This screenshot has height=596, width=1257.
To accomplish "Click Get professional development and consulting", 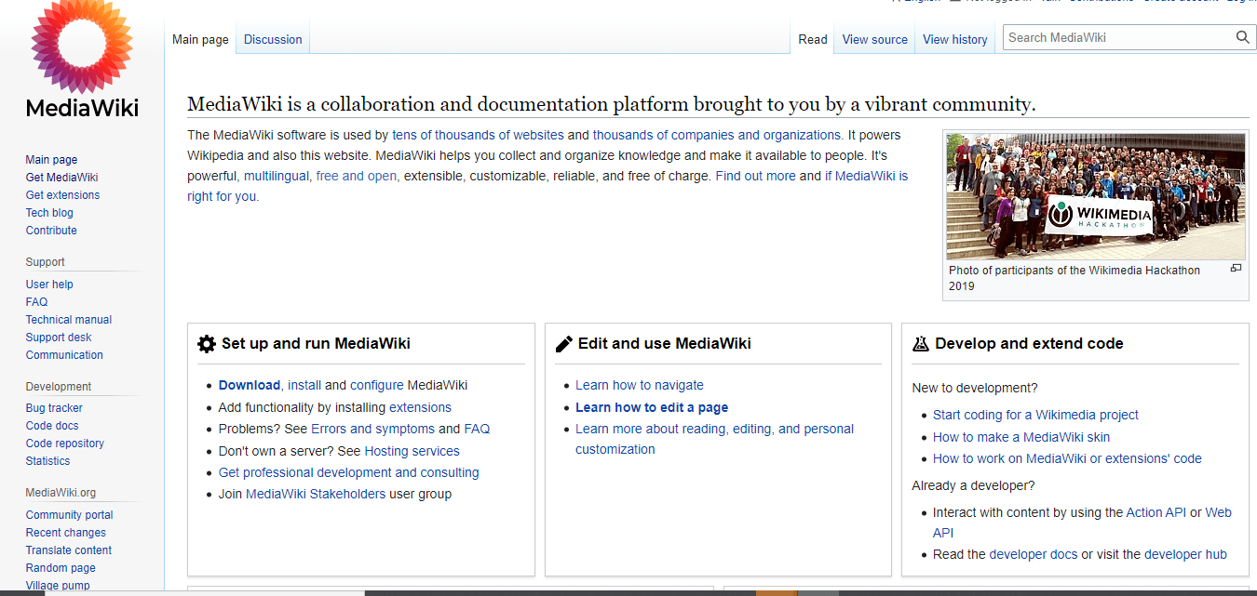I will [x=349, y=472].
